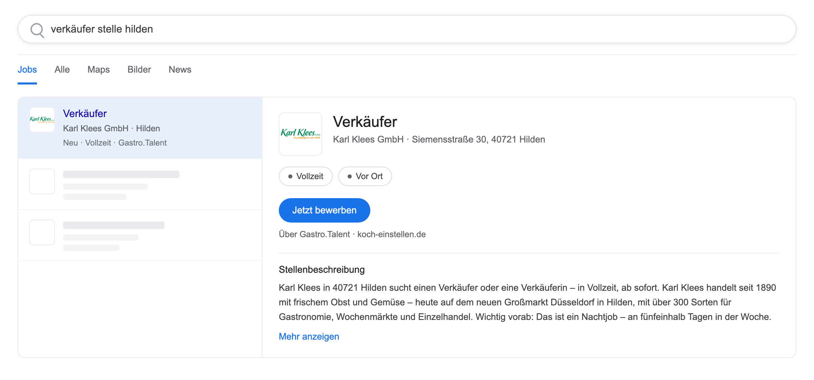This screenshot has width=814, height=380.
Task: Click the Jetzt bewerben button
Action: 325,210
